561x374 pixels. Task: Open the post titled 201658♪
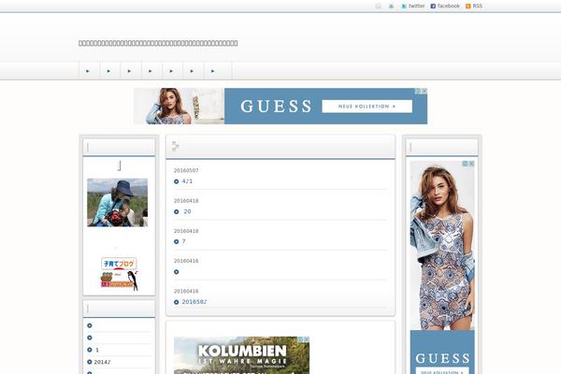[194, 302]
